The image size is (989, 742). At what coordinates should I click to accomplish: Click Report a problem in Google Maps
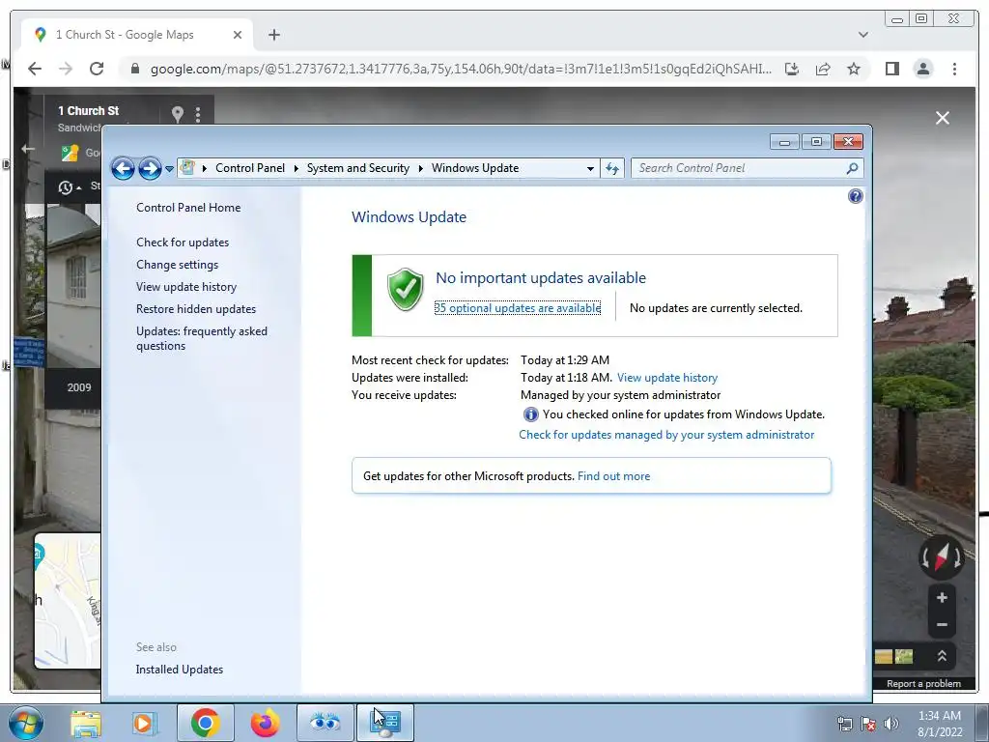click(x=923, y=683)
